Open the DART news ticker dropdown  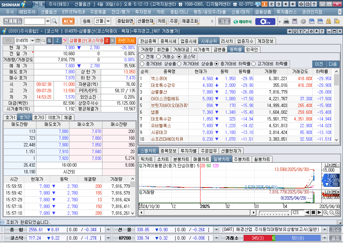coord(324,230)
